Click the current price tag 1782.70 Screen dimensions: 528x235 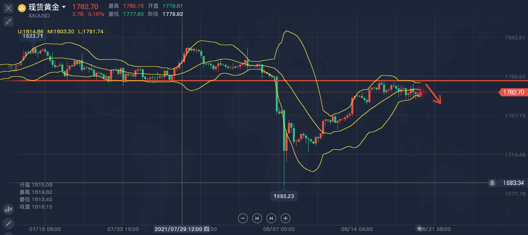(x=513, y=92)
